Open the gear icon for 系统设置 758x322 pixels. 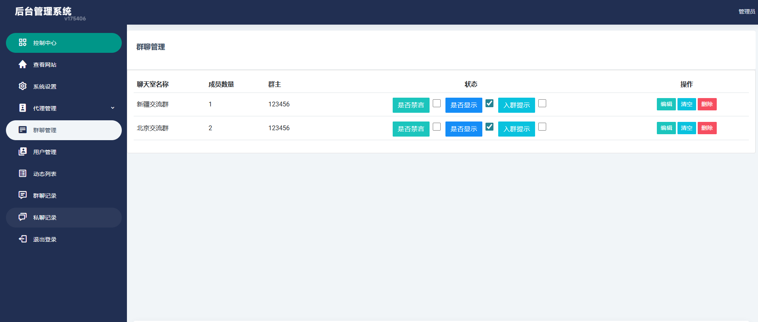tap(23, 86)
